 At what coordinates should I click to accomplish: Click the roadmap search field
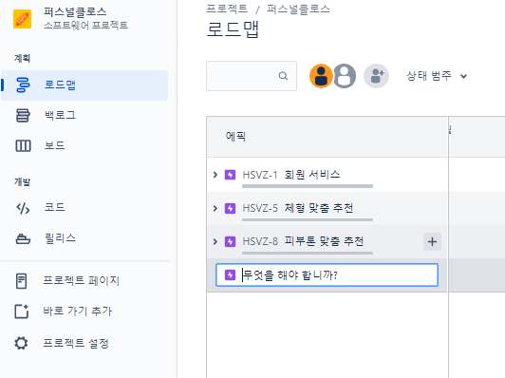[x=252, y=76]
